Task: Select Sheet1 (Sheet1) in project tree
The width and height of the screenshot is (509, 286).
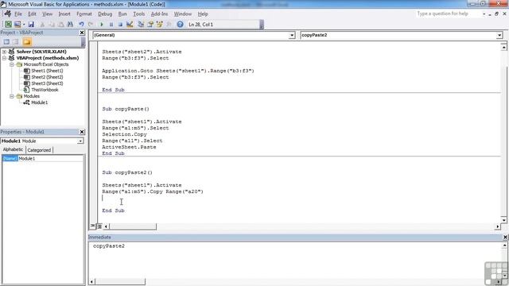Action: click(x=47, y=71)
